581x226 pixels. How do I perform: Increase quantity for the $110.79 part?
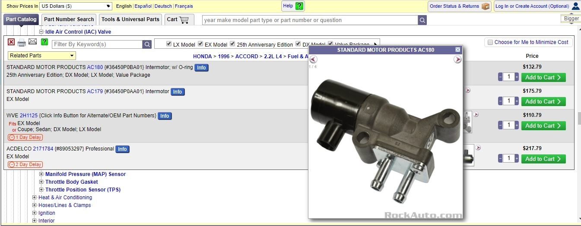(x=517, y=126)
